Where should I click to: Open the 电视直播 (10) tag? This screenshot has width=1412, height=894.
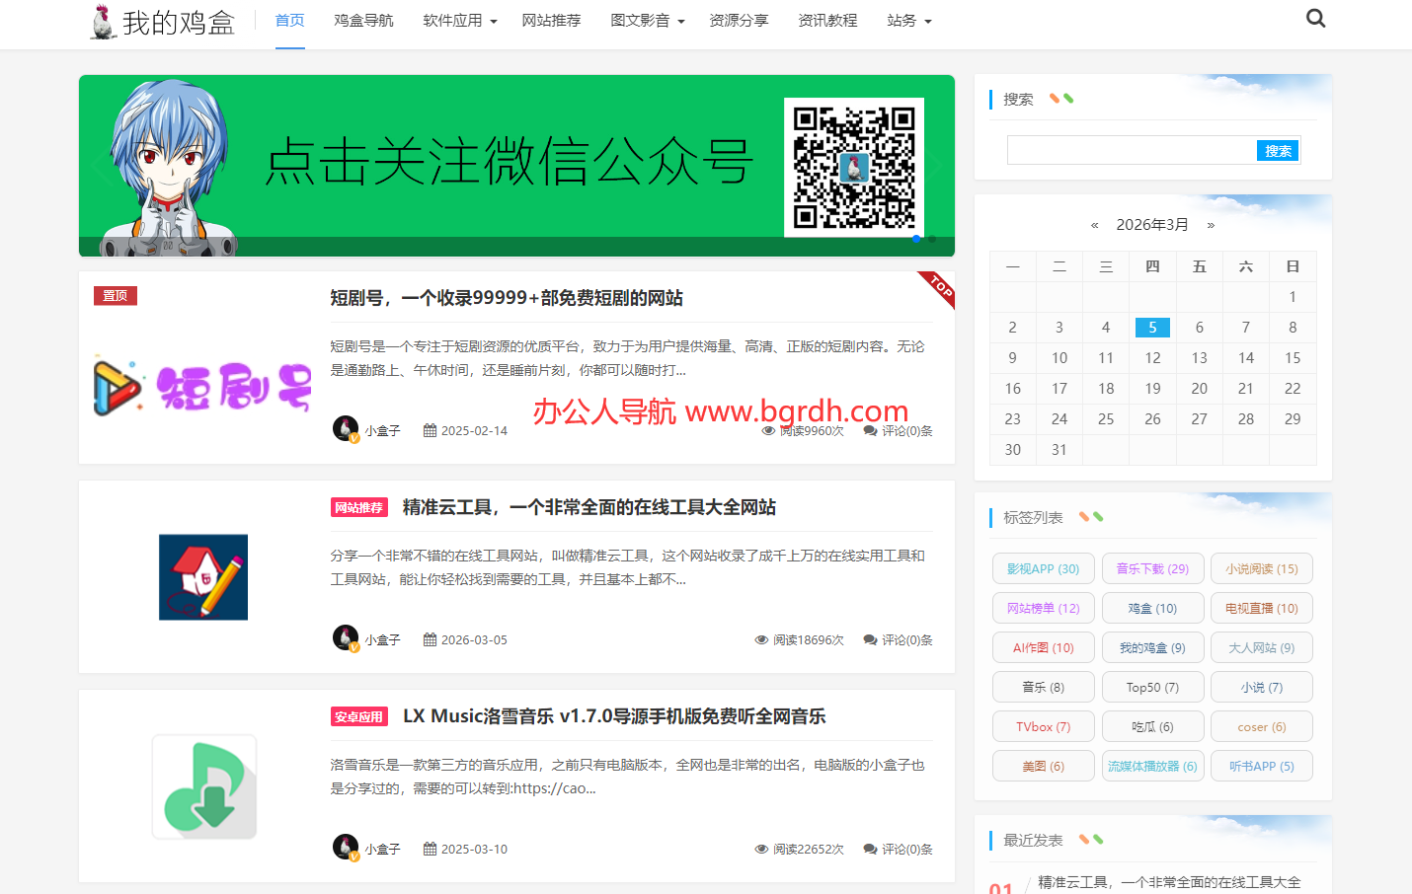click(1262, 608)
